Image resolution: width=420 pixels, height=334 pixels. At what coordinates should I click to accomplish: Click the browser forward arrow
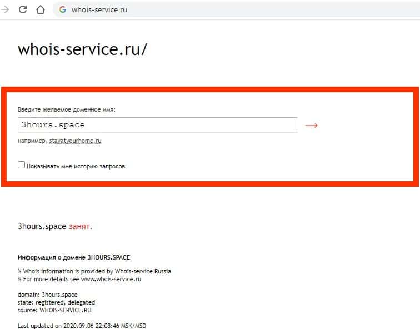tap(5, 9)
